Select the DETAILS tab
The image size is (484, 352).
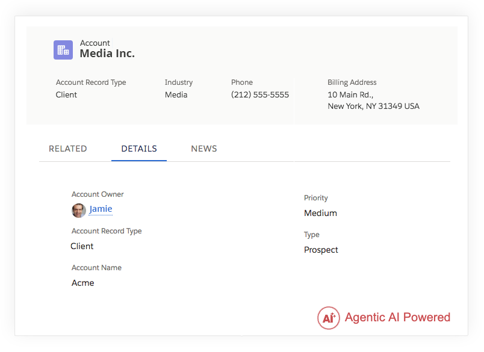pos(139,149)
